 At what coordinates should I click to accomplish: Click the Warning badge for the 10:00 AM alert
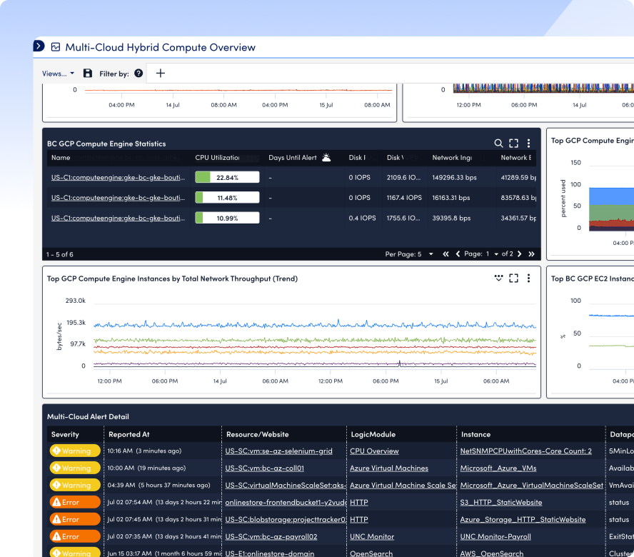(x=75, y=468)
